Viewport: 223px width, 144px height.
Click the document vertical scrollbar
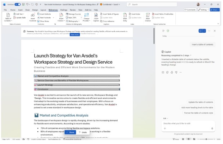(x=154, y=36)
